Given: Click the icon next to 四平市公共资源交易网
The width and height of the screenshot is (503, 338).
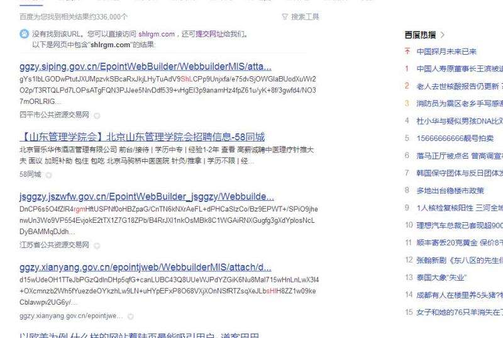Looking at the screenshot, I should [97, 116].
